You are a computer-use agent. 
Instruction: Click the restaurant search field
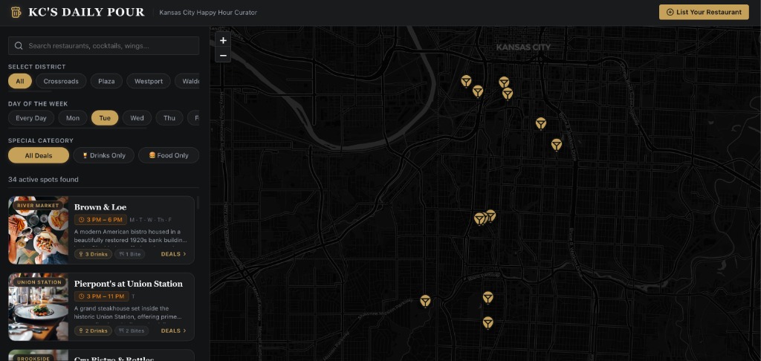pyautogui.click(x=103, y=45)
